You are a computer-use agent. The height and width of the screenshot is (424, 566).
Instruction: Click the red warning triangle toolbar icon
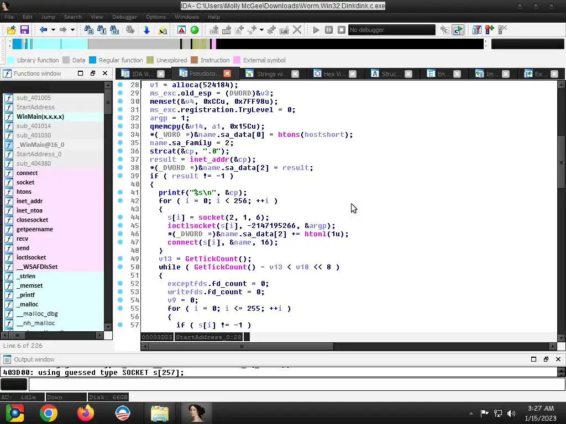181,30
